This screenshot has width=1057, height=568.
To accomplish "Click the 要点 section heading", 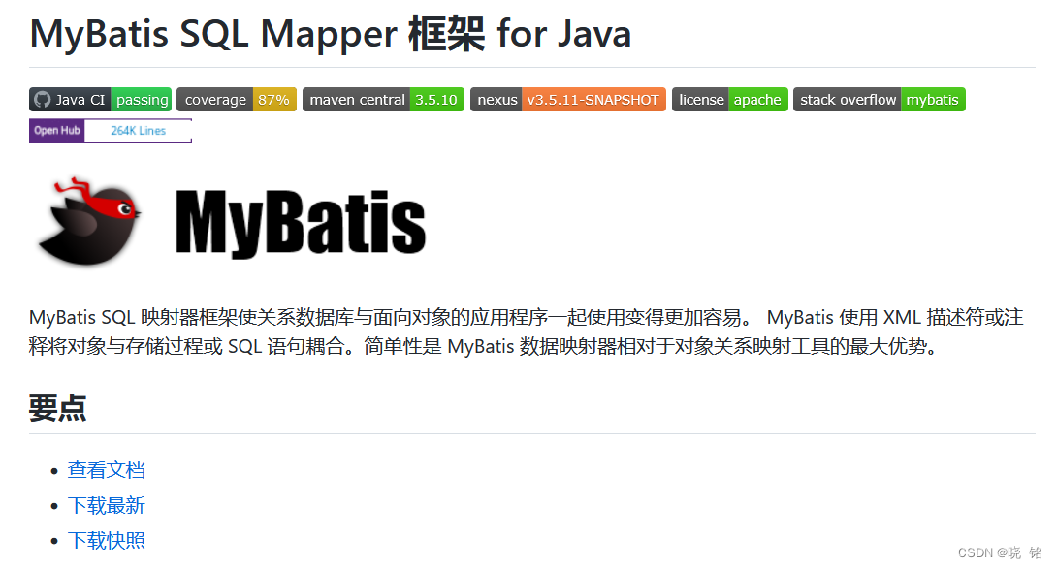I will click(x=56, y=408).
